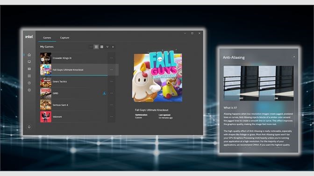Click Serious Sam 4 thumbnail
This screenshot has height=176, width=314.
[x=46, y=105]
